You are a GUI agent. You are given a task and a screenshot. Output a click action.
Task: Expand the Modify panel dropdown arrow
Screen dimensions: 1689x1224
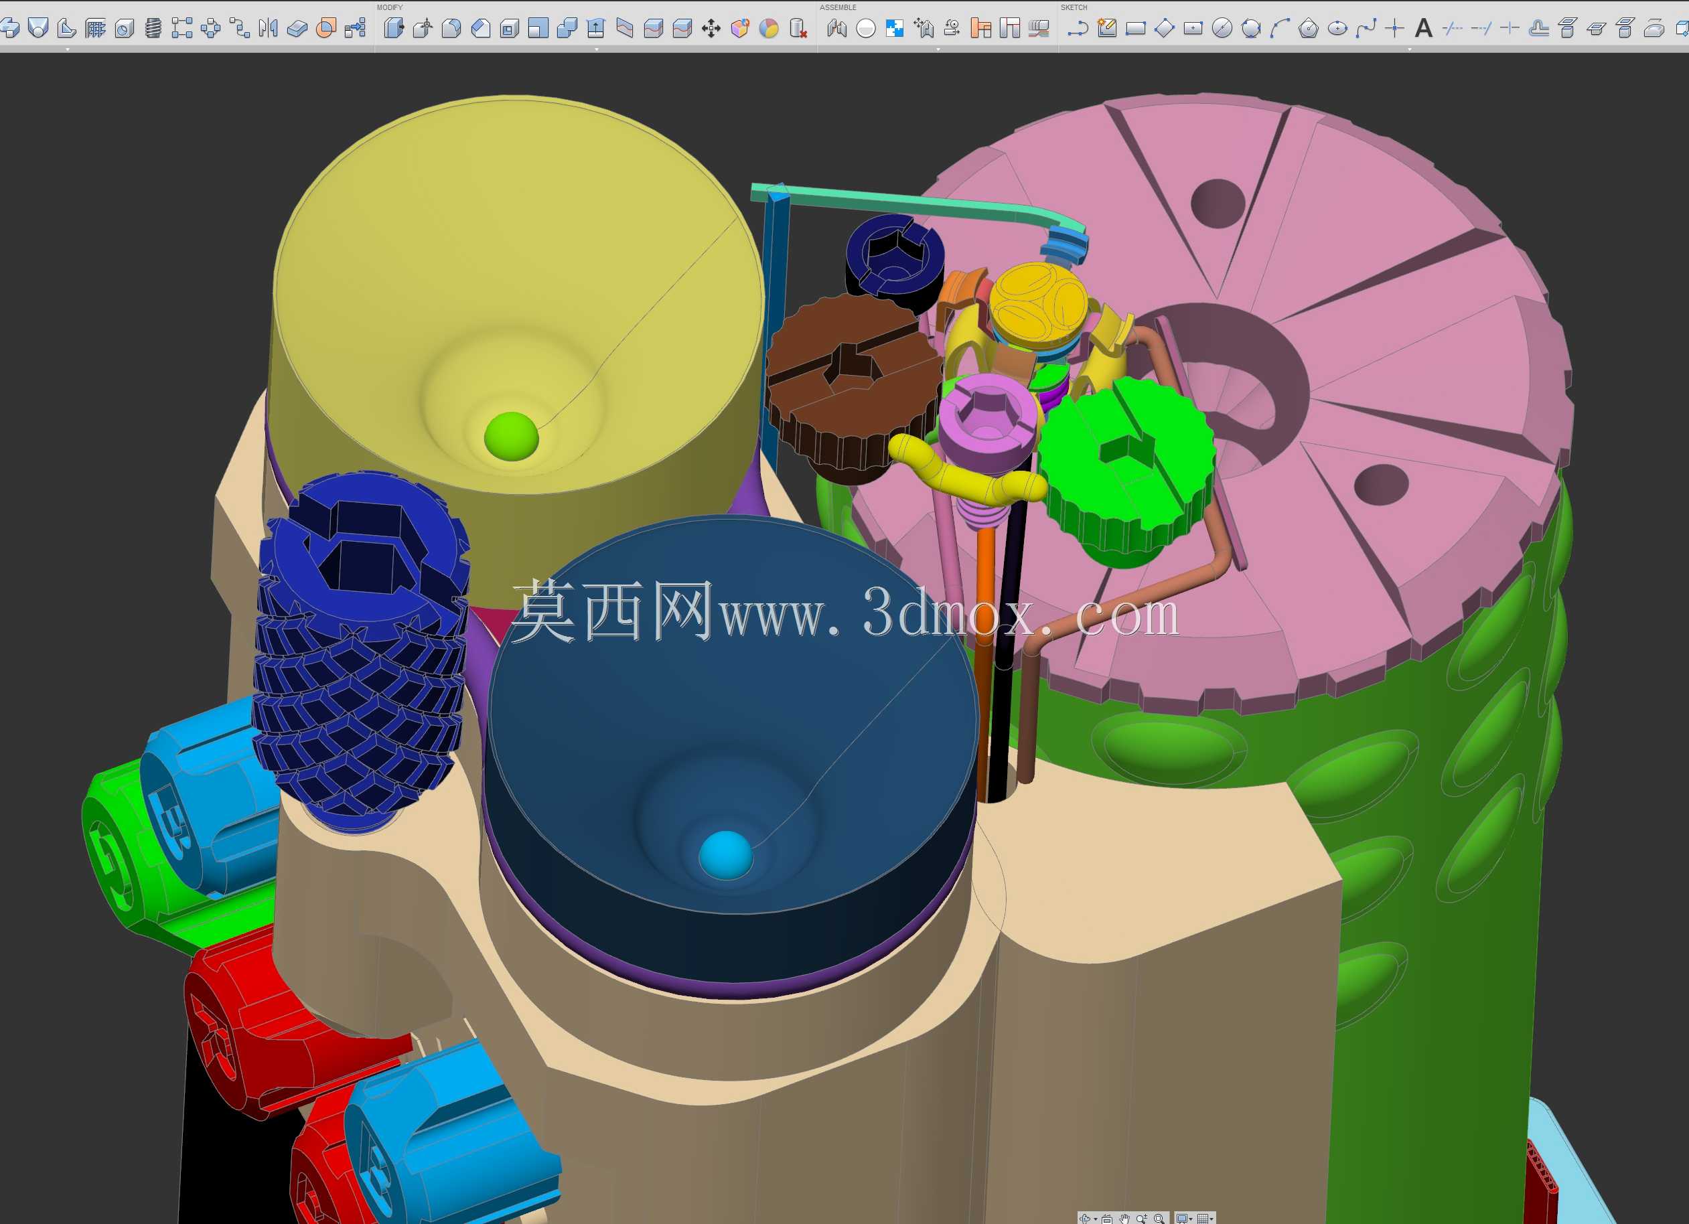pos(597,49)
